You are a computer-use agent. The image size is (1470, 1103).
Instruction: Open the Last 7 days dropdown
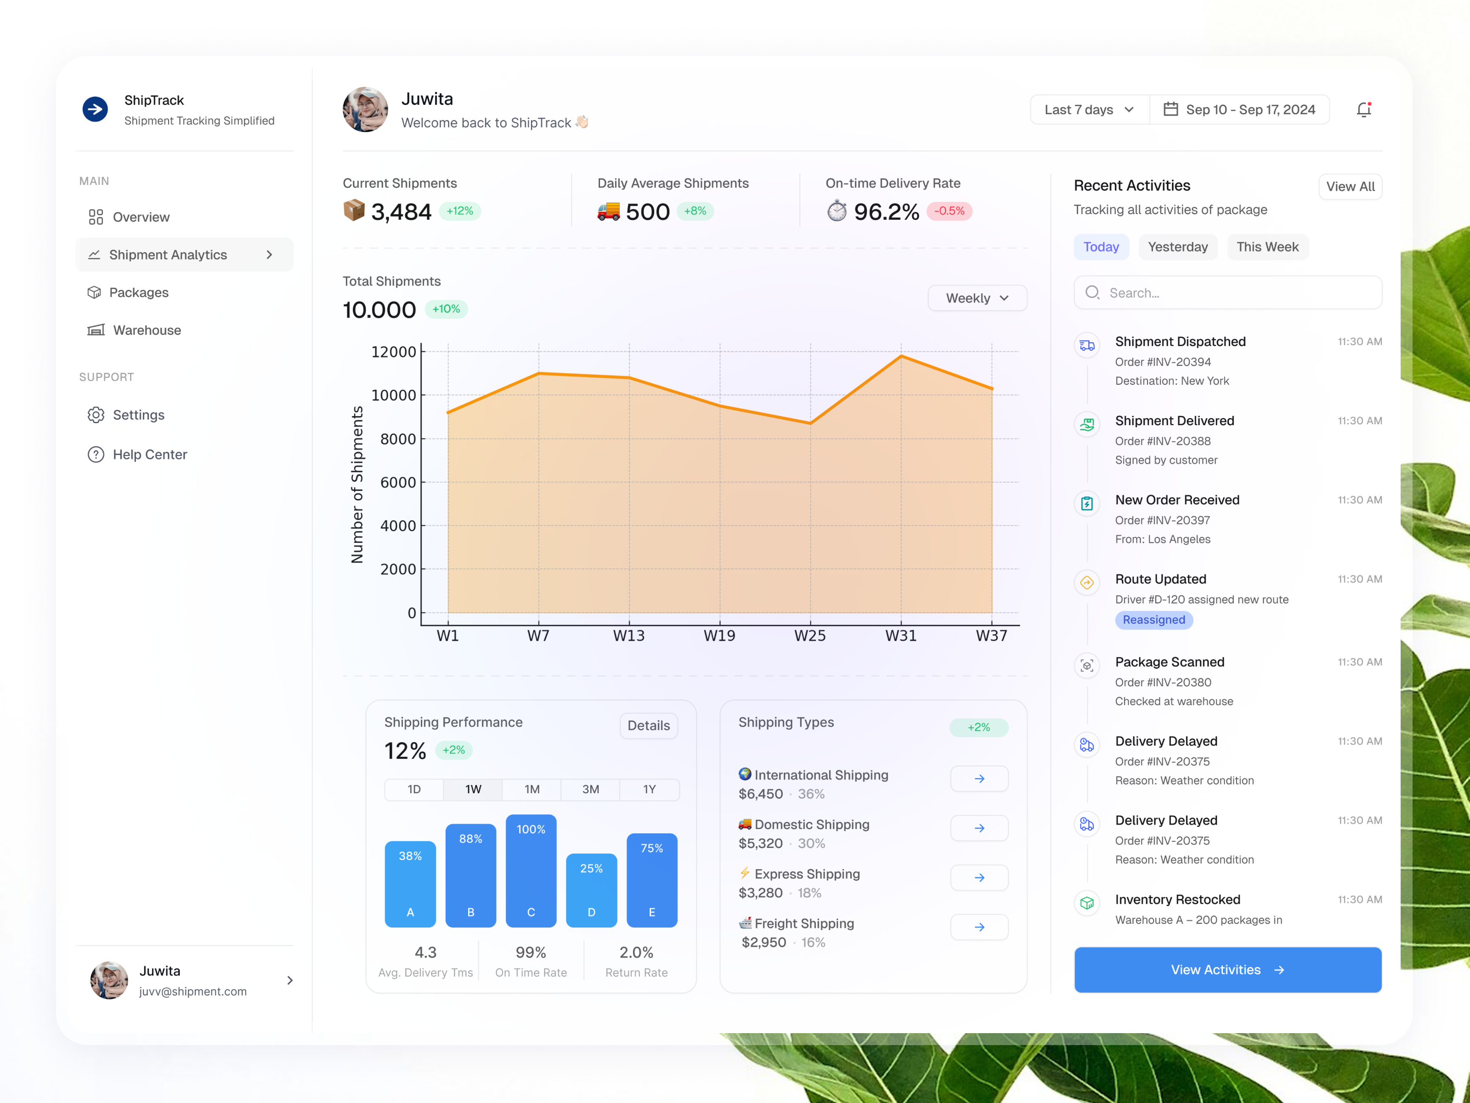click(1089, 109)
